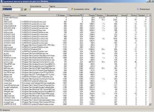Sort by the Память column header
Screen dimensions: 154x112
coord(89,15)
